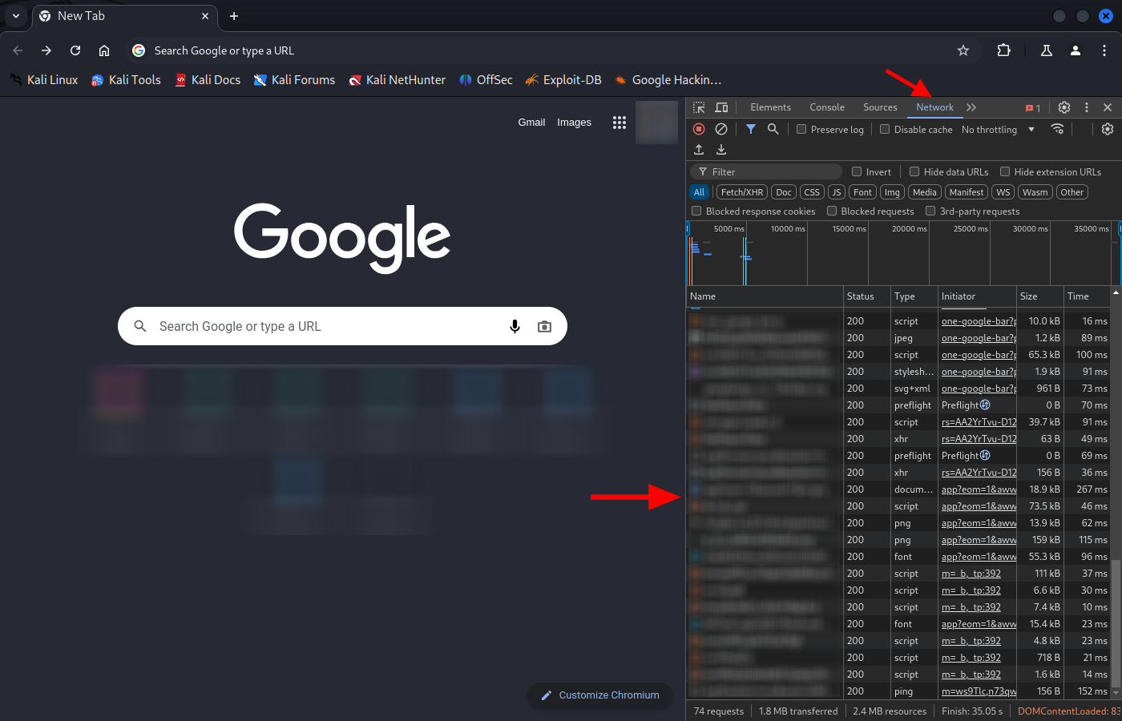
Task: Open the browser profile icon
Action: point(1076,50)
